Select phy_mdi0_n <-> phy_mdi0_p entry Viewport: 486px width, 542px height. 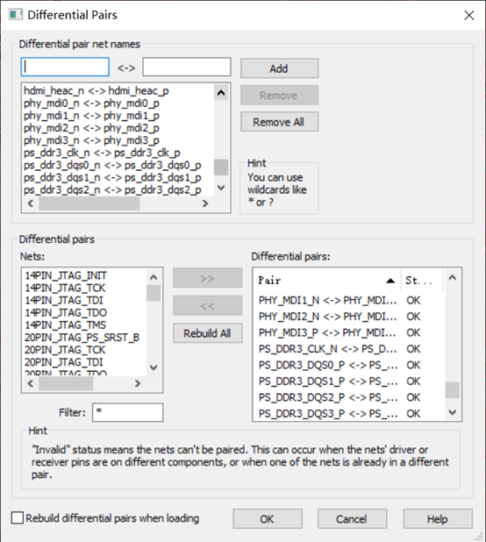pyautogui.click(x=118, y=103)
